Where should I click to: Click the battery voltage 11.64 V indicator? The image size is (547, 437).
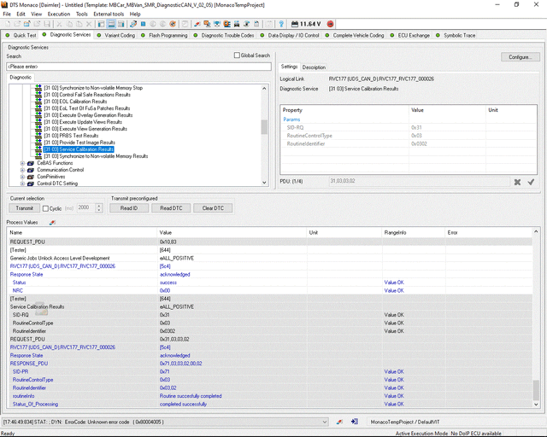[306, 24]
